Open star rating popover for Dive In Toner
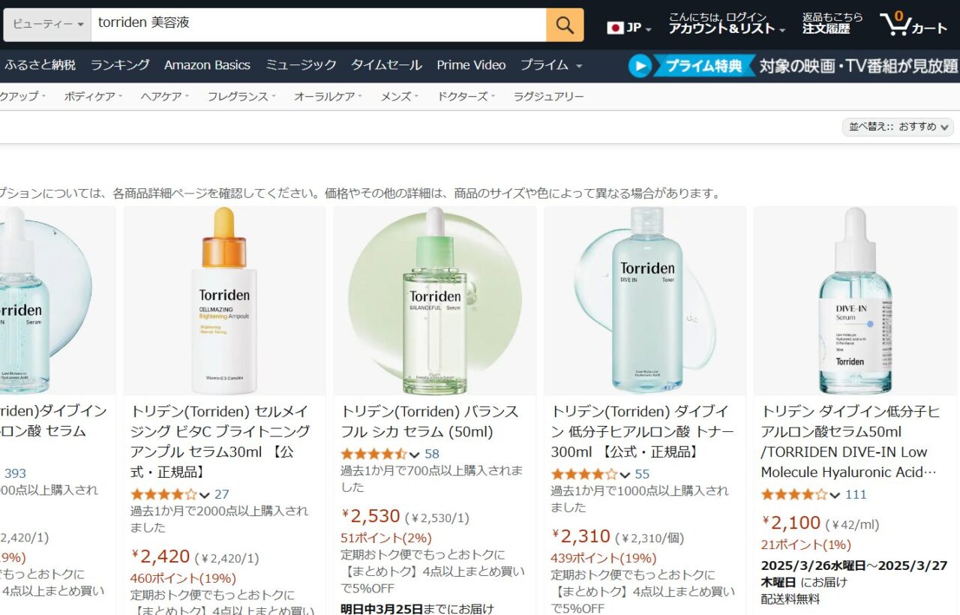The height and width of the screenshot is (615, 960). tap(590, 474)
